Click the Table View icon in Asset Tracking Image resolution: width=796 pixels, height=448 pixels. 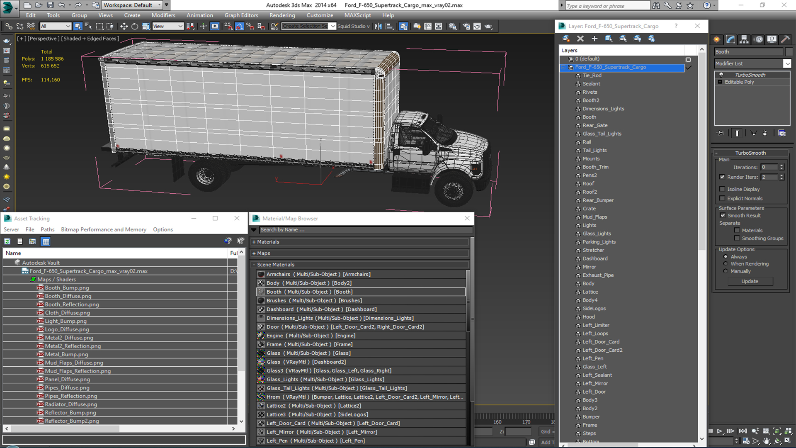point(46,241)
